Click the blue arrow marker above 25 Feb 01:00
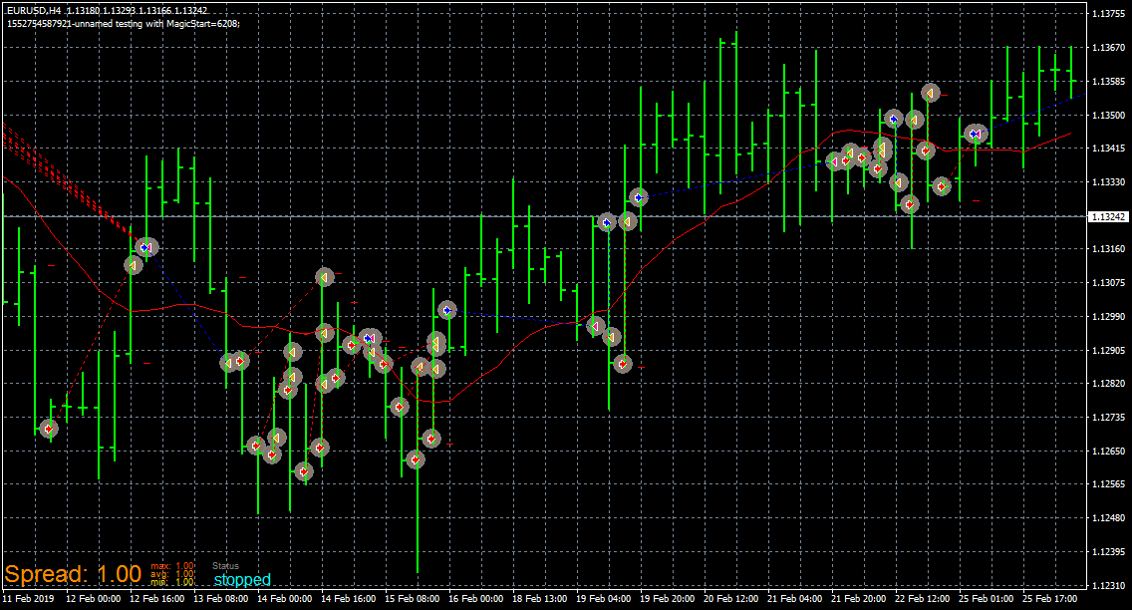Viewport: 1132px width, 610px height. (x=976, y=134)
